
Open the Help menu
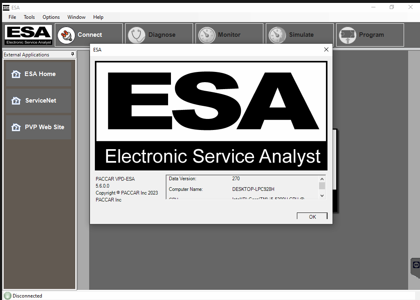pyautogui.click(x=98, y=17)
